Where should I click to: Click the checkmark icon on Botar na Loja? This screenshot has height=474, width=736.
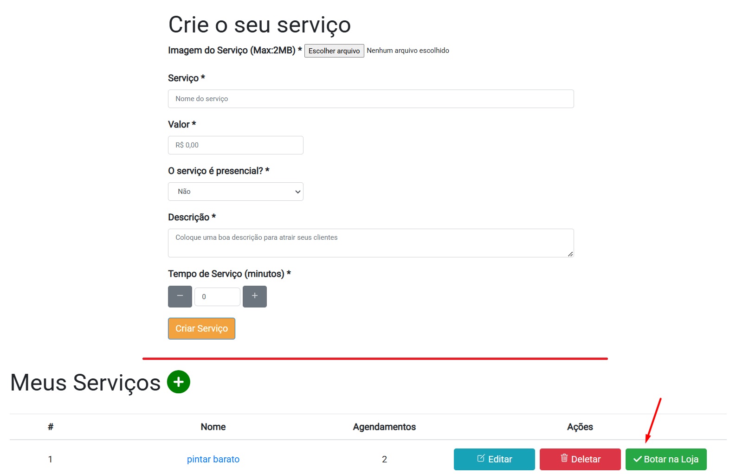point(637,459)
